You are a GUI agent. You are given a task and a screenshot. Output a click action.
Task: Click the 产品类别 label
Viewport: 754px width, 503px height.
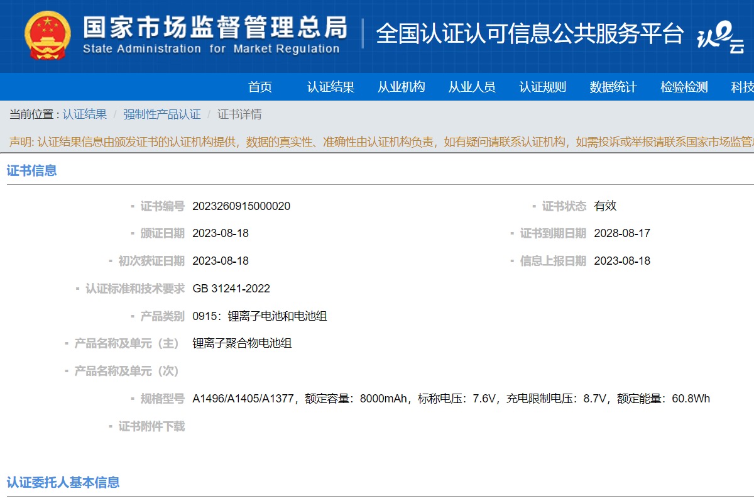pyautogui.click(x=162, y=316)
